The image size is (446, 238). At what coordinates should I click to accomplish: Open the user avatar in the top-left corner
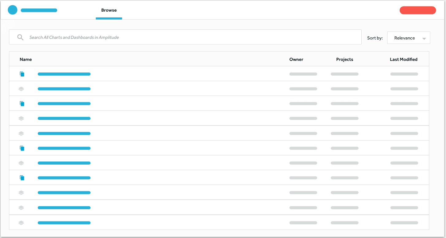click(x=13, y=9)
